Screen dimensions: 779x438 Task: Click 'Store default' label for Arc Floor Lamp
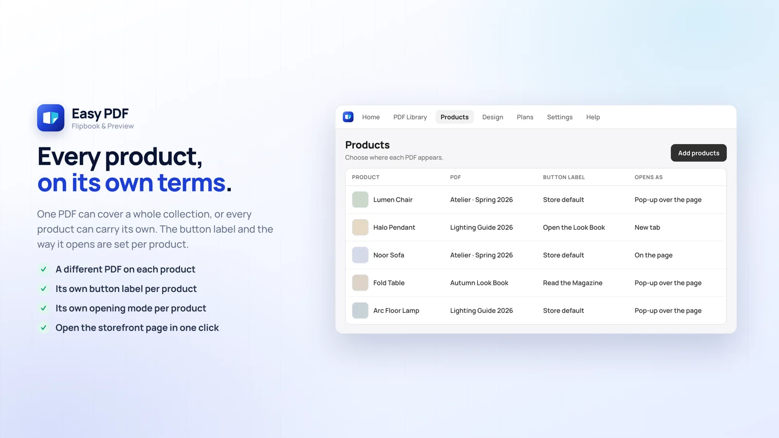coord(563,310)
